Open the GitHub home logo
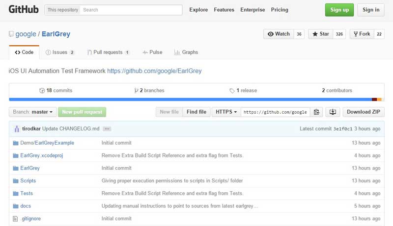The height and width of the screenshot is (226, 393). (24, 9)
